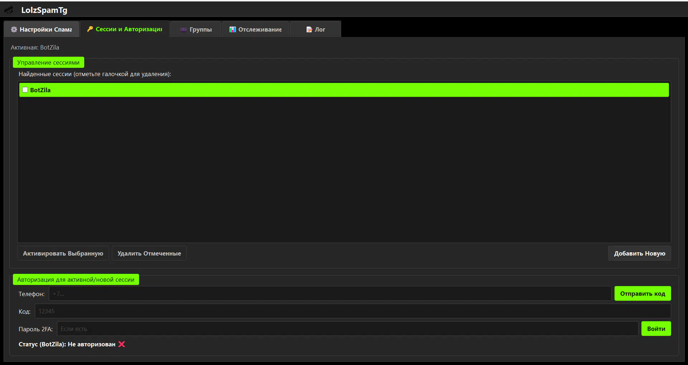The image size is (688, 365).
Task: Click the green Войти button
Action: click(656, 329)
